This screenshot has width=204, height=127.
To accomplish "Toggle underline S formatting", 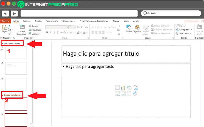I will 54,33.
